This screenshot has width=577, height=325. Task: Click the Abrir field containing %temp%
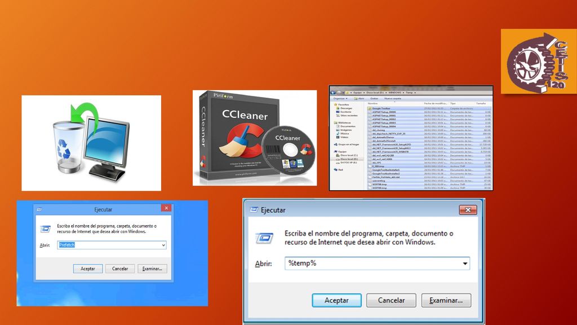coord(377,263)
